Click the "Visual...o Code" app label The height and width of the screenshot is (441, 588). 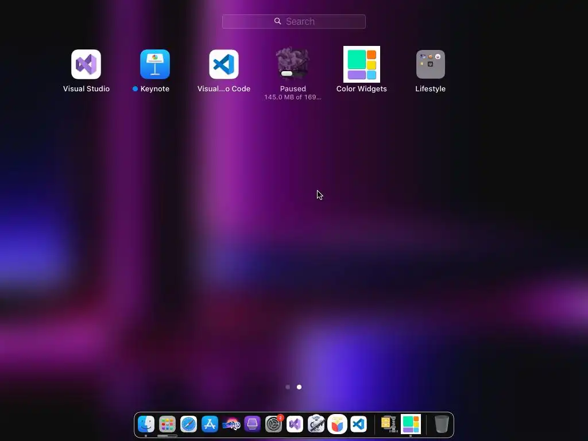pyautogui.click(x=224, y=89)
